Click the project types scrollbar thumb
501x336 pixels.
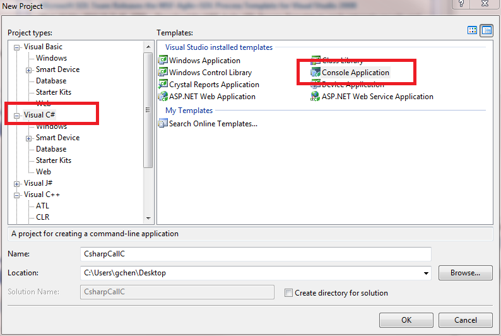[148, 110]
